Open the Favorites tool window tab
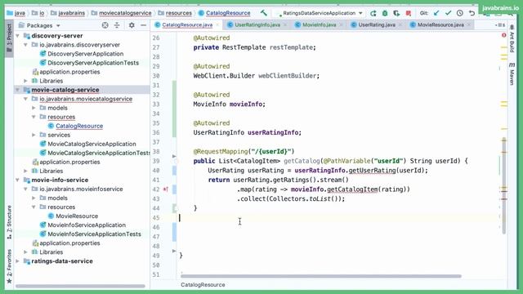 coord(9,266)
